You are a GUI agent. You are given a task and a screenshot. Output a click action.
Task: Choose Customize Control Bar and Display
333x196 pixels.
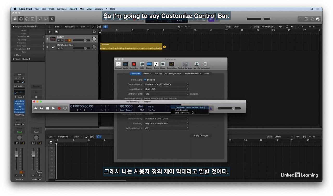tap(190, 107)
